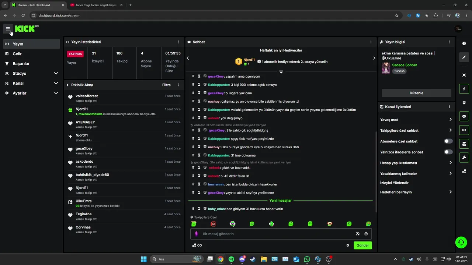Click the Düzenle button
This screenshot has width=472, height=265.
[x=416, y=93]
